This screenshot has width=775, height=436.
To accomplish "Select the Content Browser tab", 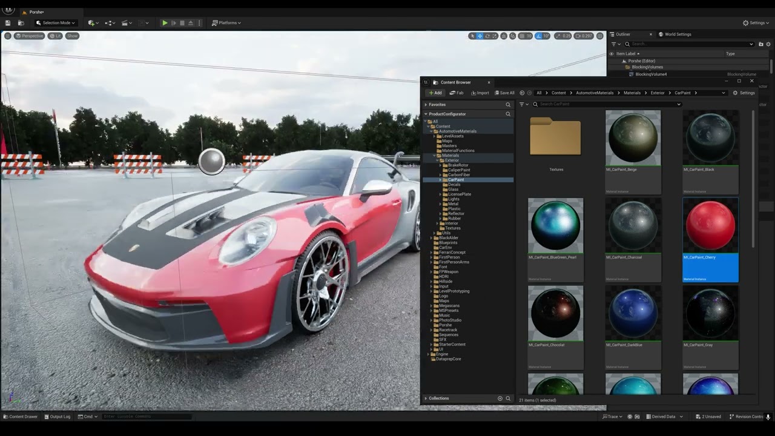I will click(x=455, y=82).
